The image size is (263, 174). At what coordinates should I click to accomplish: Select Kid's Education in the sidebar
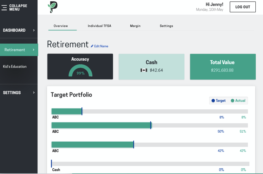coord(15,66)
